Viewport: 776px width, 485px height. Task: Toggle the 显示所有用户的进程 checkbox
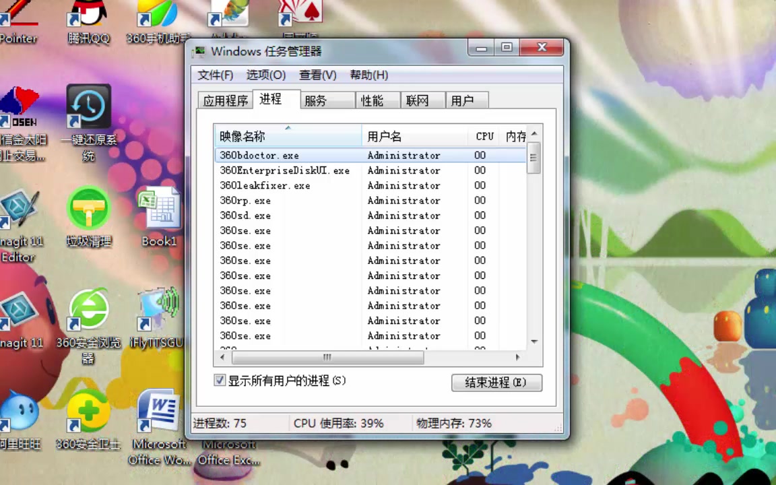click(x=220, y=381)
